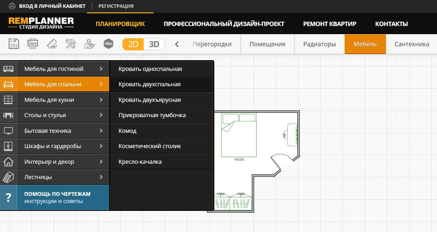Click the designer worker icon
The width and height of the screenshot is (437, 232).
(89, 44)
